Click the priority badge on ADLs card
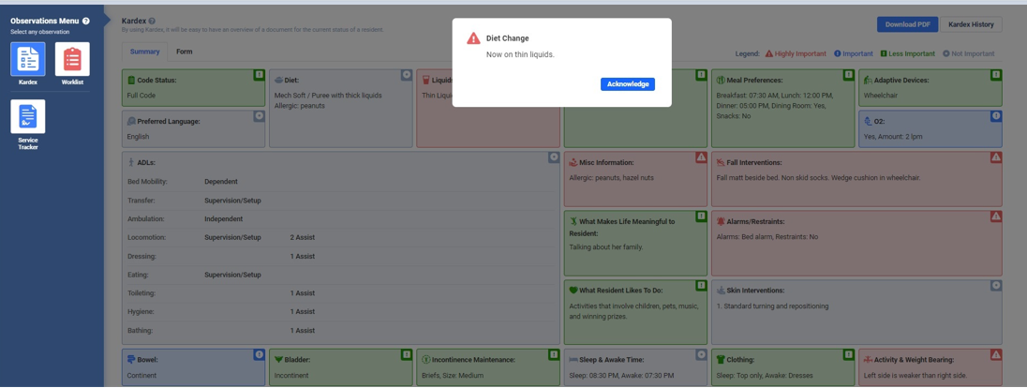 click(554, 157)
